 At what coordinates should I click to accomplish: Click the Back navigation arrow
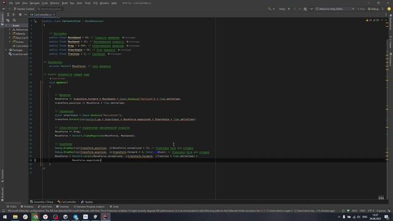click(4, 9)
